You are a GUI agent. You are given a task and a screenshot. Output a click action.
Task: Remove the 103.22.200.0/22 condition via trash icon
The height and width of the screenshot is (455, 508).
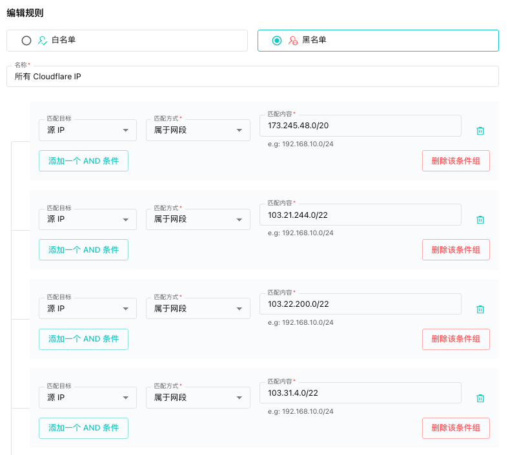pos(480,309)
